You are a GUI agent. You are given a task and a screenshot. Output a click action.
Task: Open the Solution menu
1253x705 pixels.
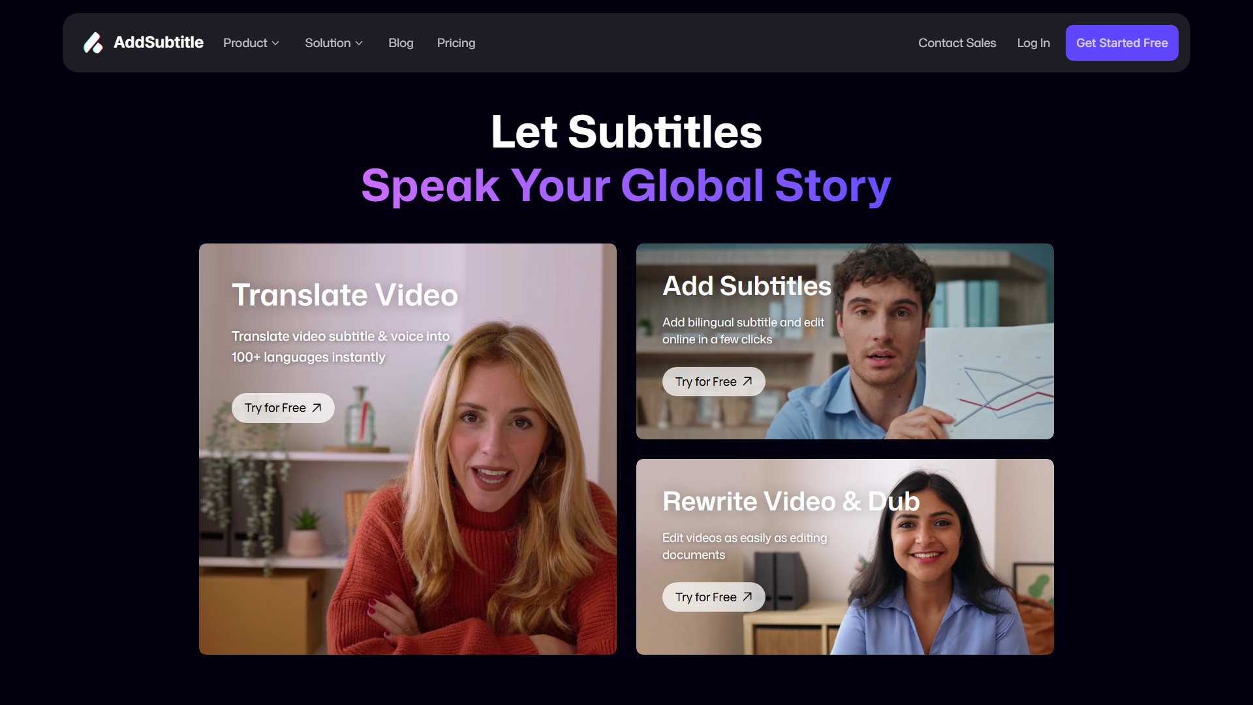334,43
